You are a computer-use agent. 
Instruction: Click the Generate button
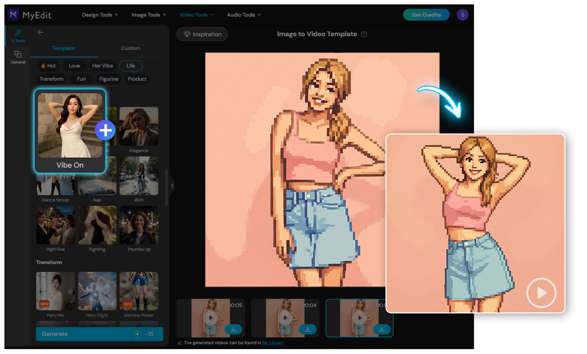click(x=99, y=334)
